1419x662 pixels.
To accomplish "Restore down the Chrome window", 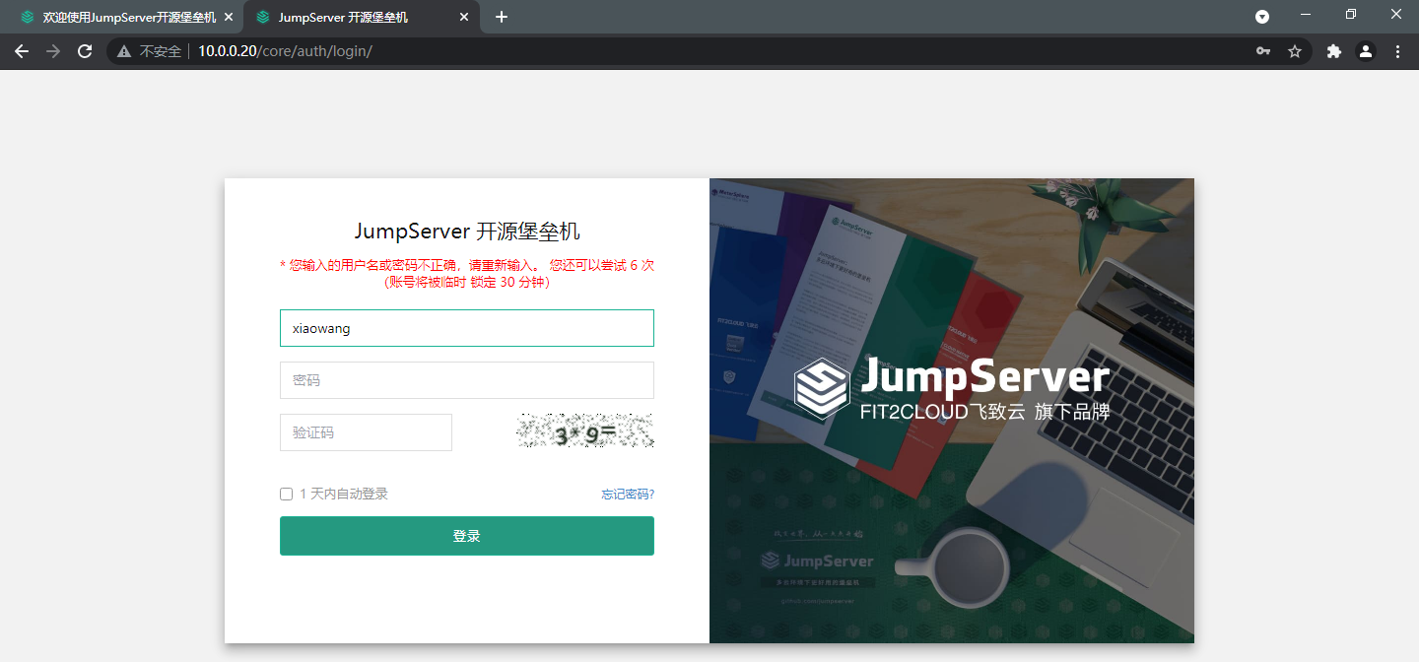I will (x=1351, y=15).
